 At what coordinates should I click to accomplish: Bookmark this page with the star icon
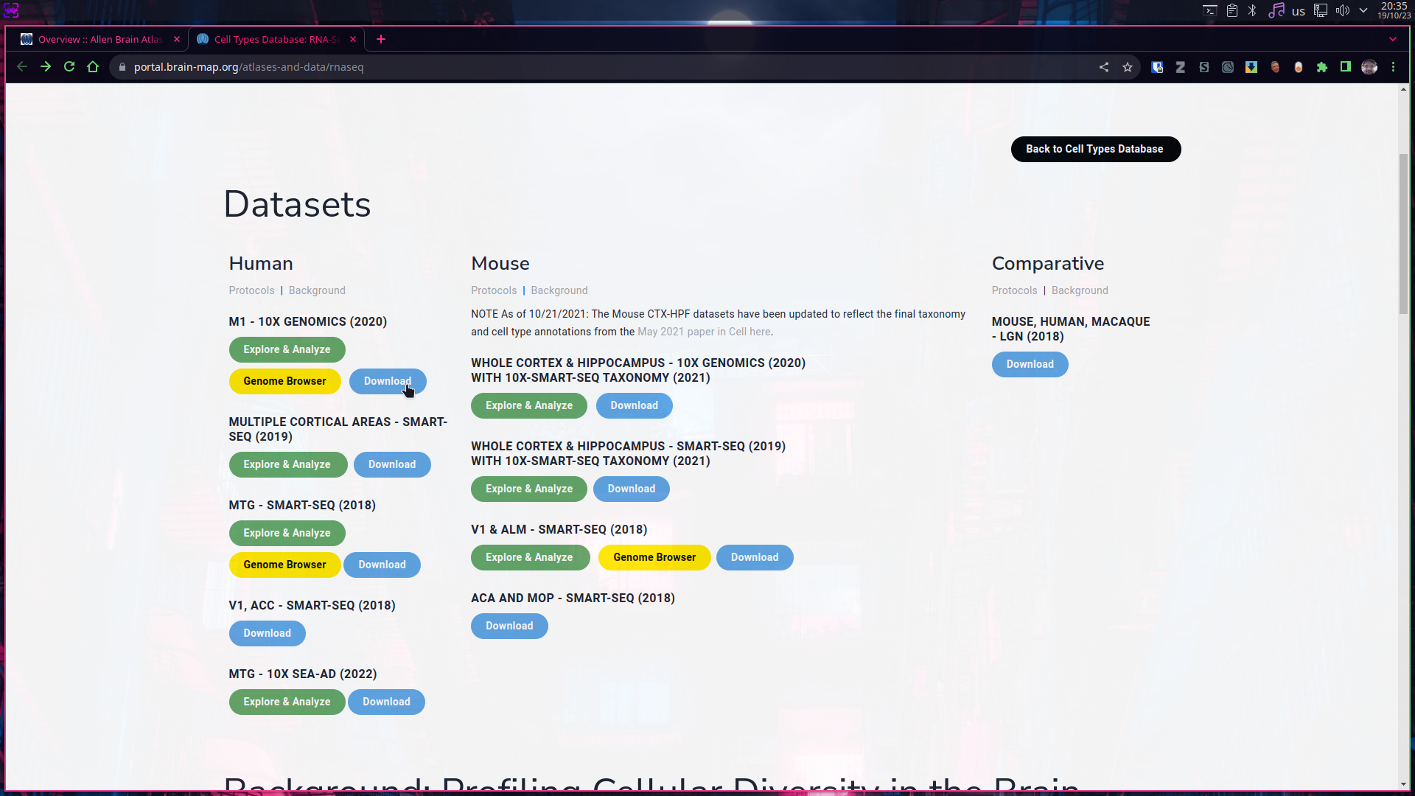pos(1127,67)
